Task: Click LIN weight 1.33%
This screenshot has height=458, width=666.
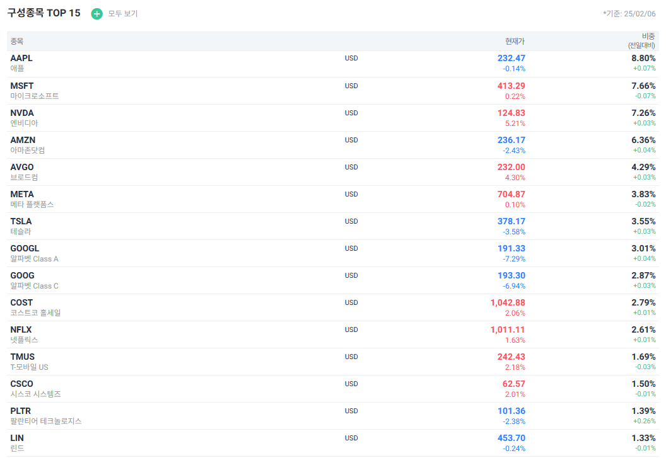Action: click(x=643, y=438)
